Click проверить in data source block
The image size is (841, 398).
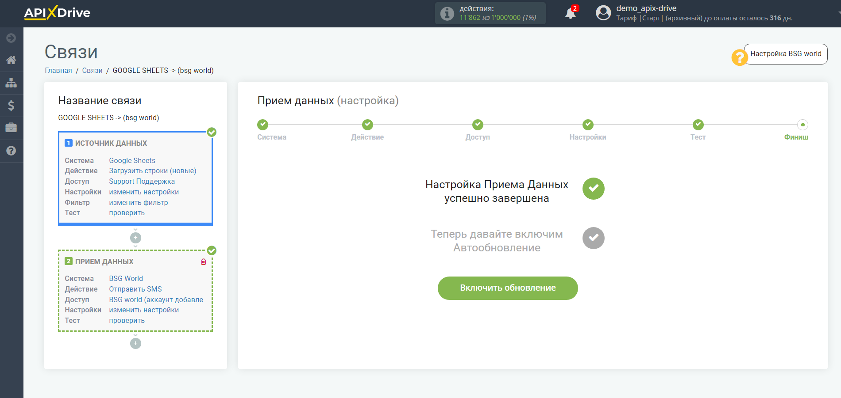(127, 213)
